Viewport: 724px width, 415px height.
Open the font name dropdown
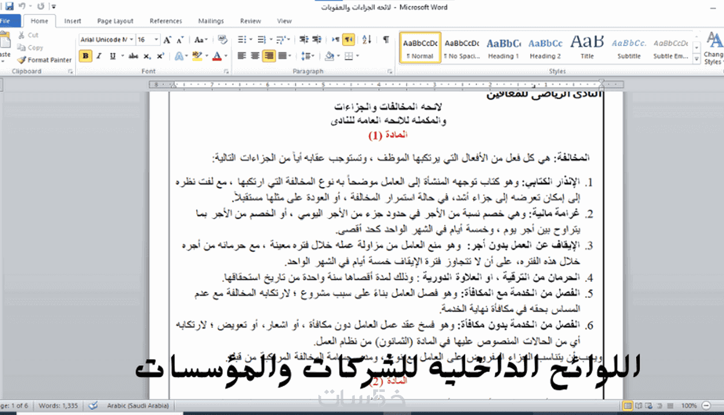click(132, 40)
